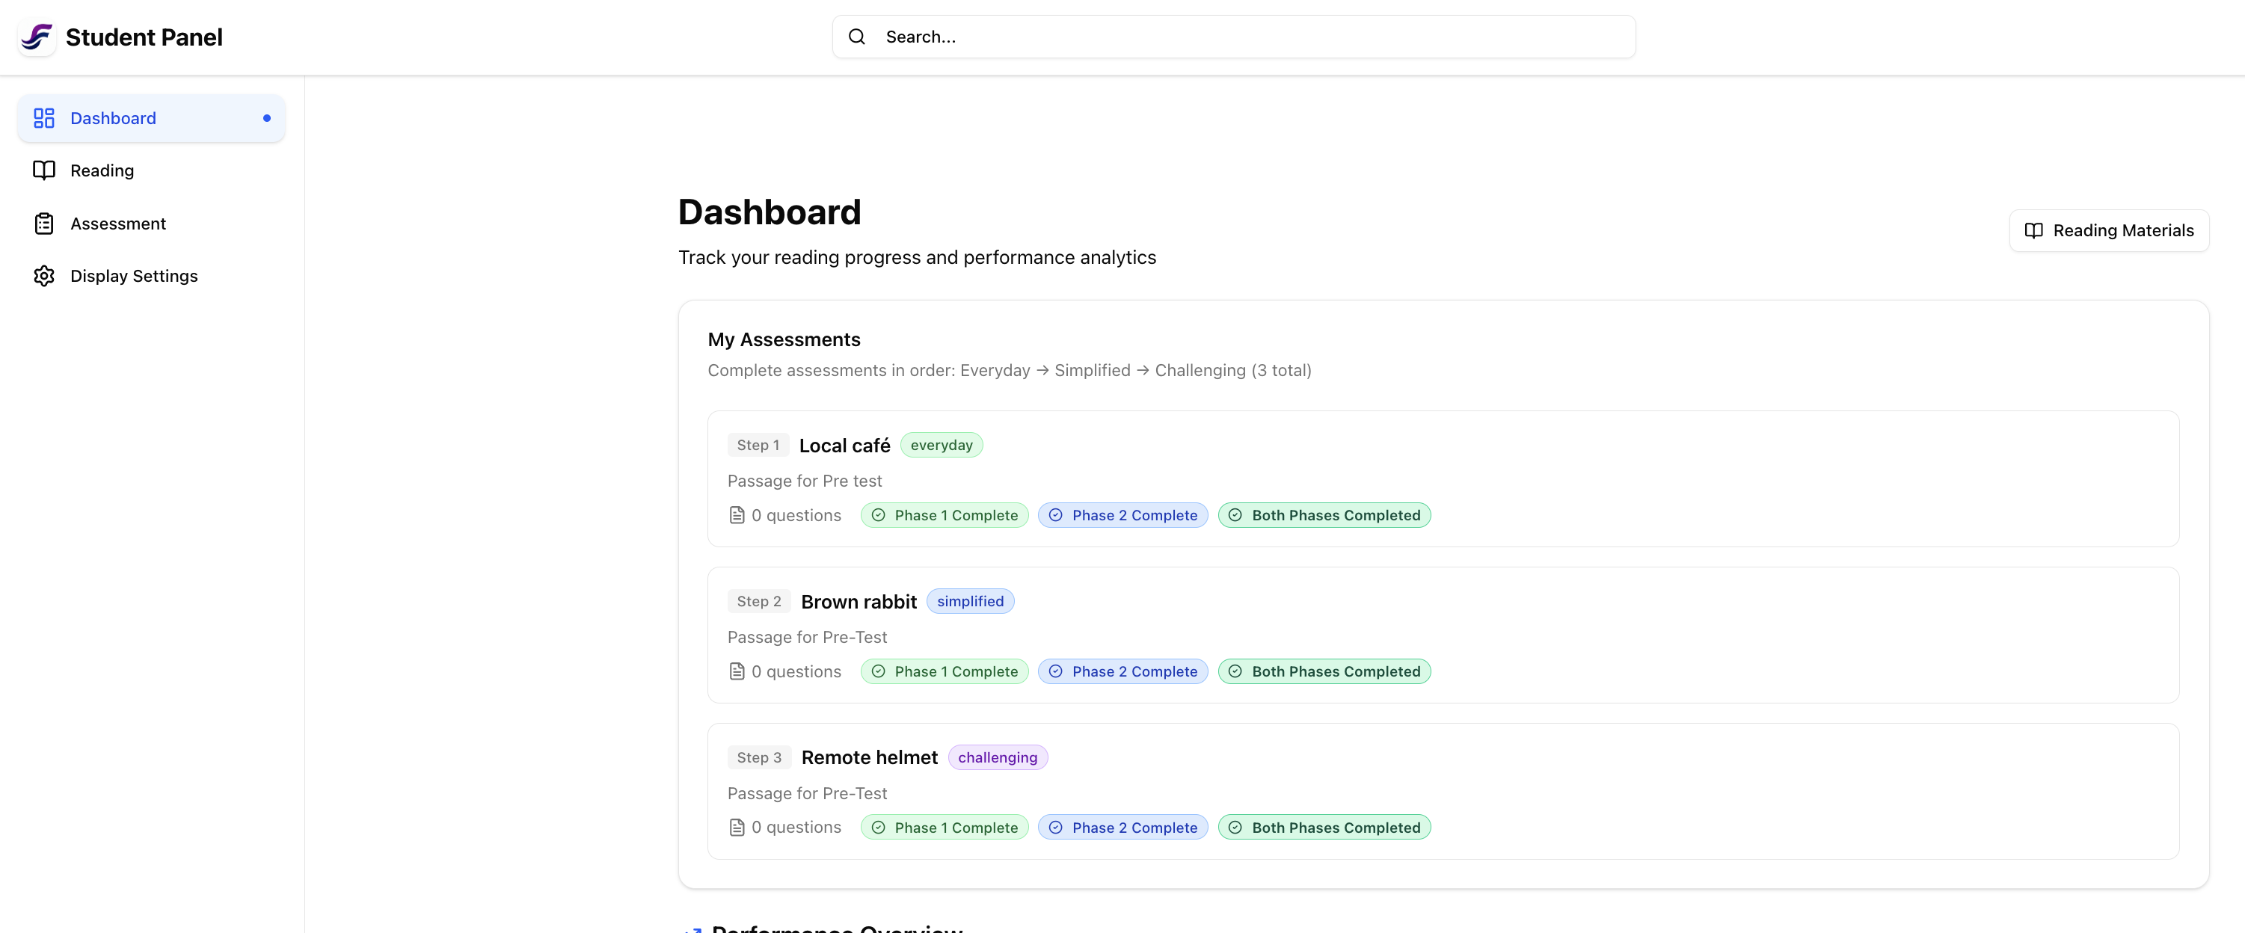
Task: Click the Display Settings gear icon
Action: (x=43, y=275)
